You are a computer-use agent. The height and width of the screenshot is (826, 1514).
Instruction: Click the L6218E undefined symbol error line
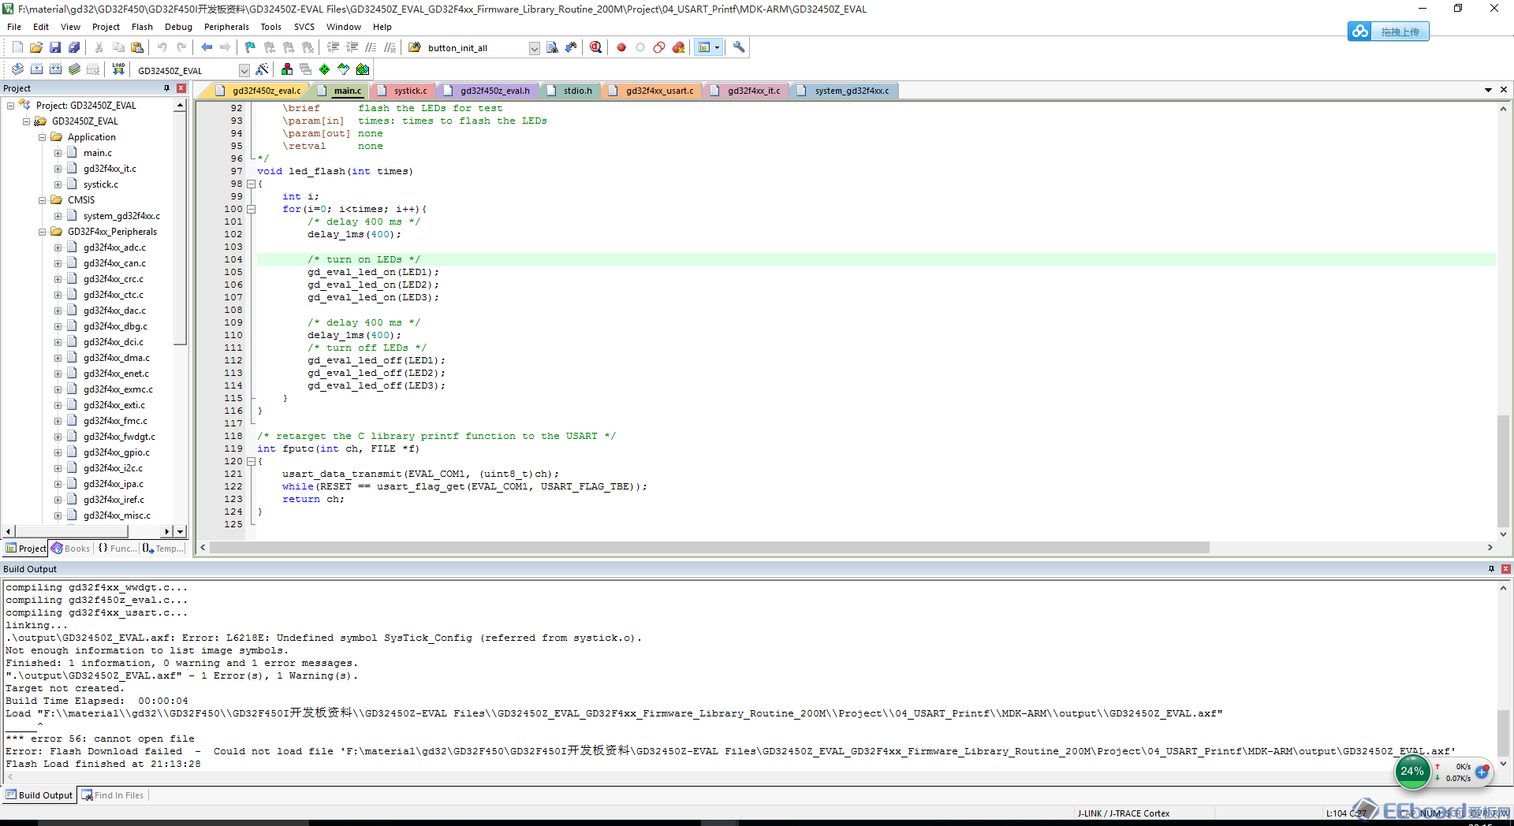[x=323, y=638]
